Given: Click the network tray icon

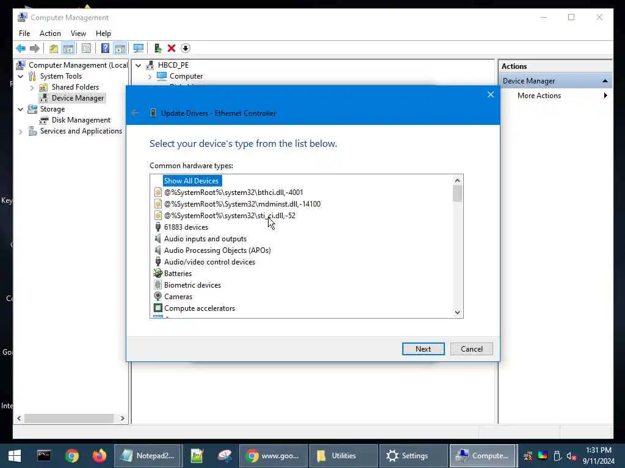Looking at the screenshot, I should [528, 456].
